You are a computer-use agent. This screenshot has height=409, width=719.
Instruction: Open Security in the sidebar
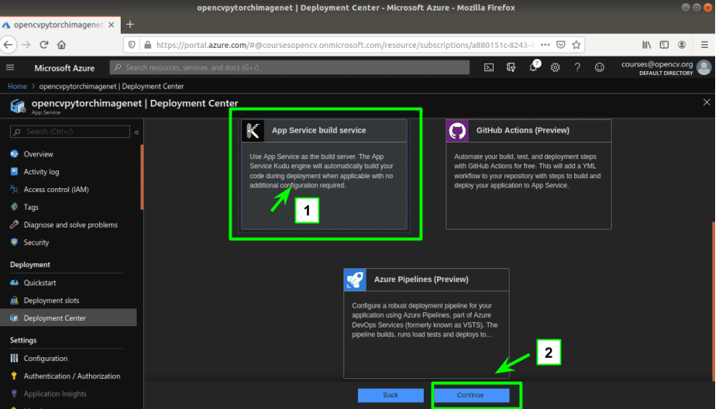click(36, 242)
